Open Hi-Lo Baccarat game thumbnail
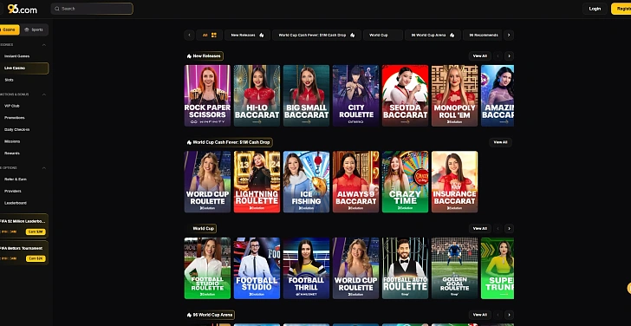Image resolution: width=631 pixels, height=326 pixels. click(257, 95)
